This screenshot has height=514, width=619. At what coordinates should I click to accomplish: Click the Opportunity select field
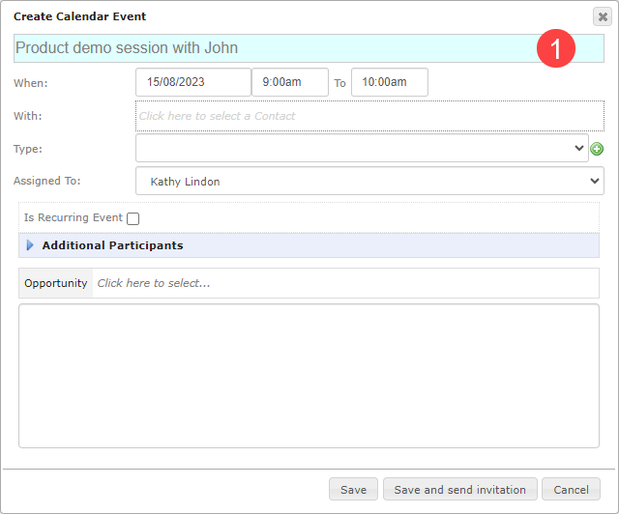345,283
